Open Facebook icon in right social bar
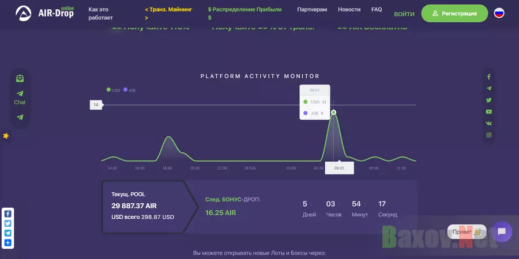 [489, 77]
